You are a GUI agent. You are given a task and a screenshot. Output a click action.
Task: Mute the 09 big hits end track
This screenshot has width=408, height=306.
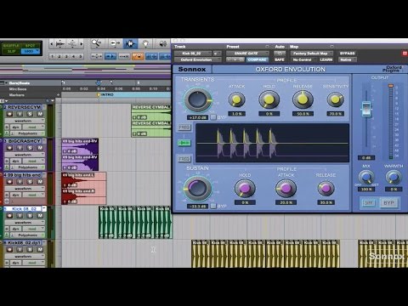click(x=40, y=182)
